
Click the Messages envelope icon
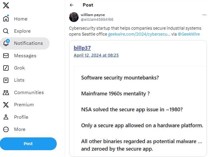tap(6, 55)
